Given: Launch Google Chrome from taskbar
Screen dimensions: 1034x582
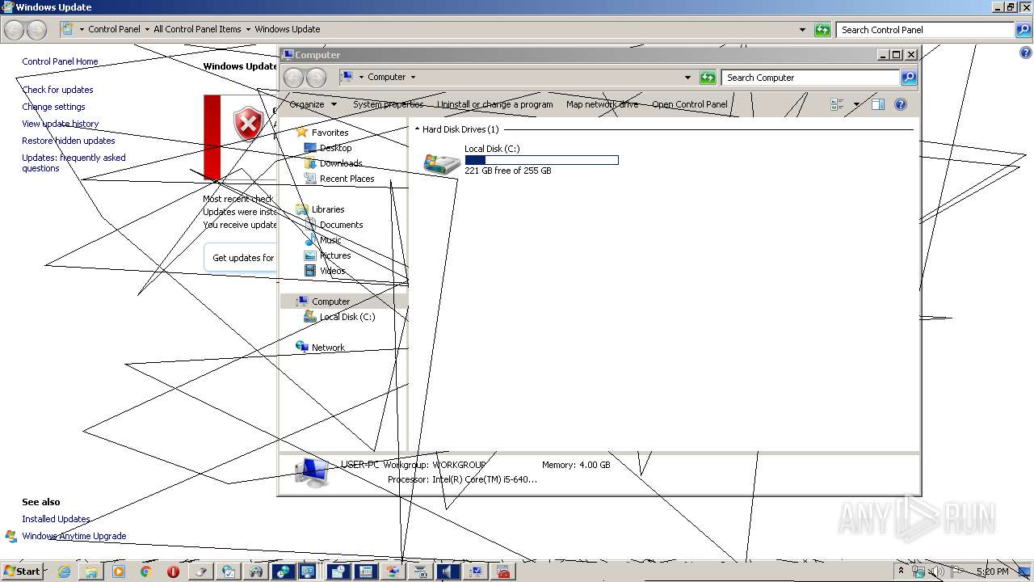Looking at the screenshot, I should (145, 571).
